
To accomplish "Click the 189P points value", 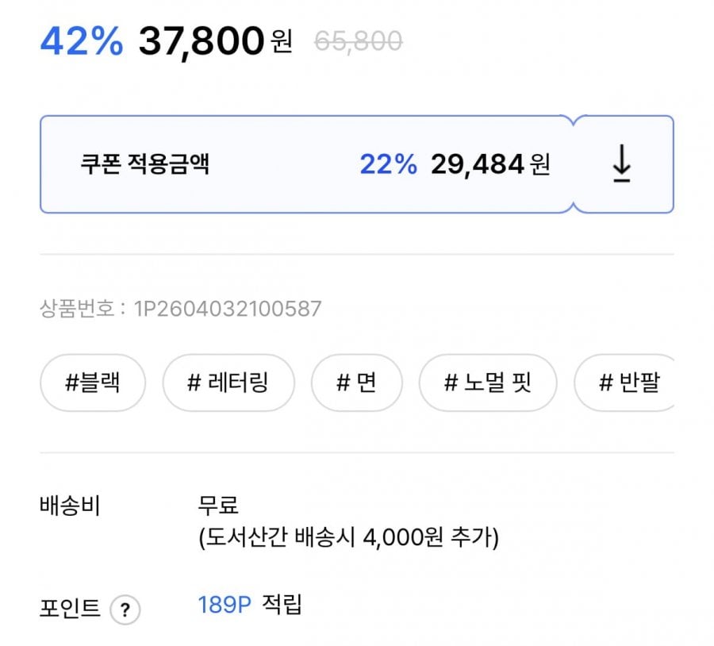I will (x=225, y=605).
